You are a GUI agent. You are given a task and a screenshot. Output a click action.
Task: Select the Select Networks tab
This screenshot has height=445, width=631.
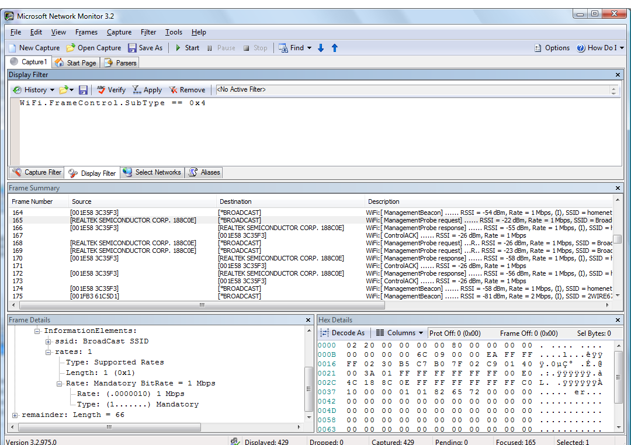[152, 172]
